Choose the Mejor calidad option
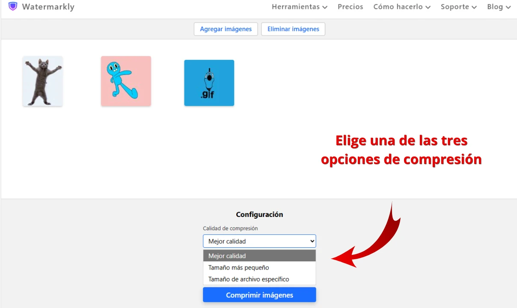This screenshot has height=308, width=517. tap(259, 256)
